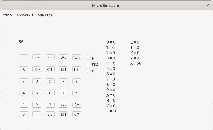The height and width of the screenshot is (130, 213).
Task: Click the /-/ sign change key
Action: [50, 114]
